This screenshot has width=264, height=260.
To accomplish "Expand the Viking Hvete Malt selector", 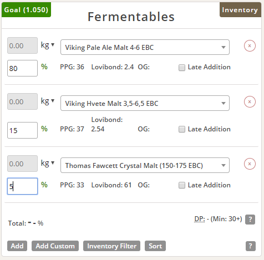I will pyautogui.click(x=145, y=103).
